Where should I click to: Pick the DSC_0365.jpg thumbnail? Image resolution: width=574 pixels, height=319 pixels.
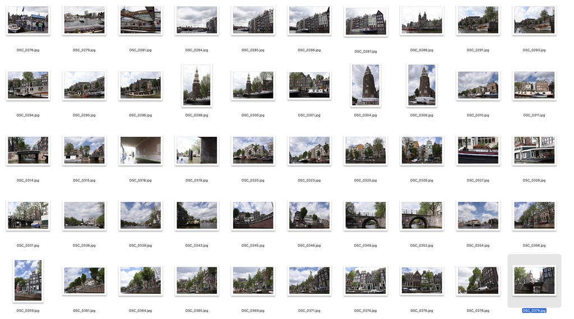[197, 280]
